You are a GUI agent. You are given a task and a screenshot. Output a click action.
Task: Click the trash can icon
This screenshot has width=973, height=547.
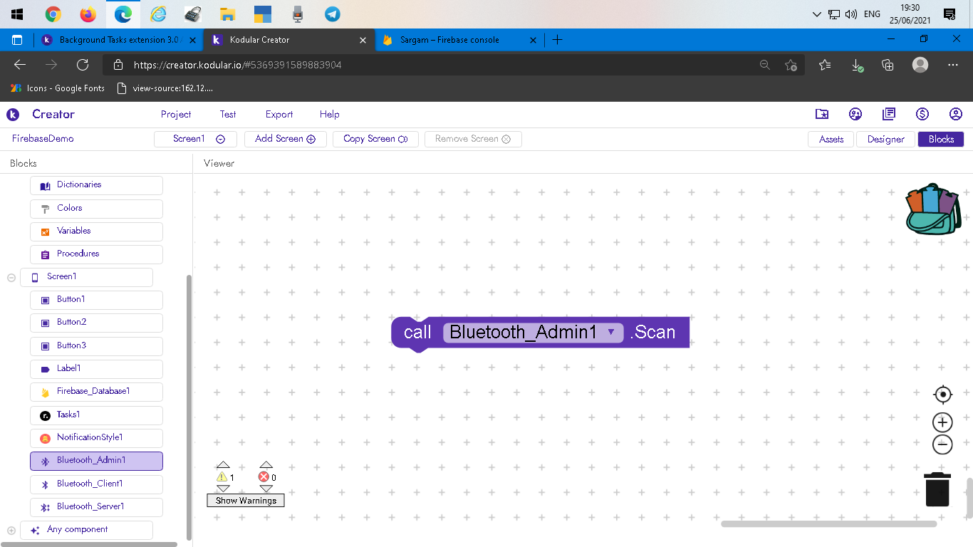(937, 489)
